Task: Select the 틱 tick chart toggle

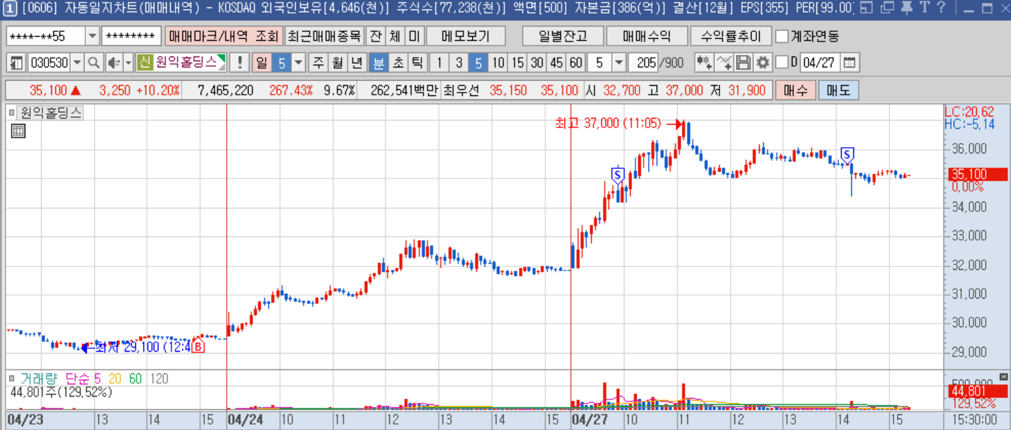Action: click(416, 63)
